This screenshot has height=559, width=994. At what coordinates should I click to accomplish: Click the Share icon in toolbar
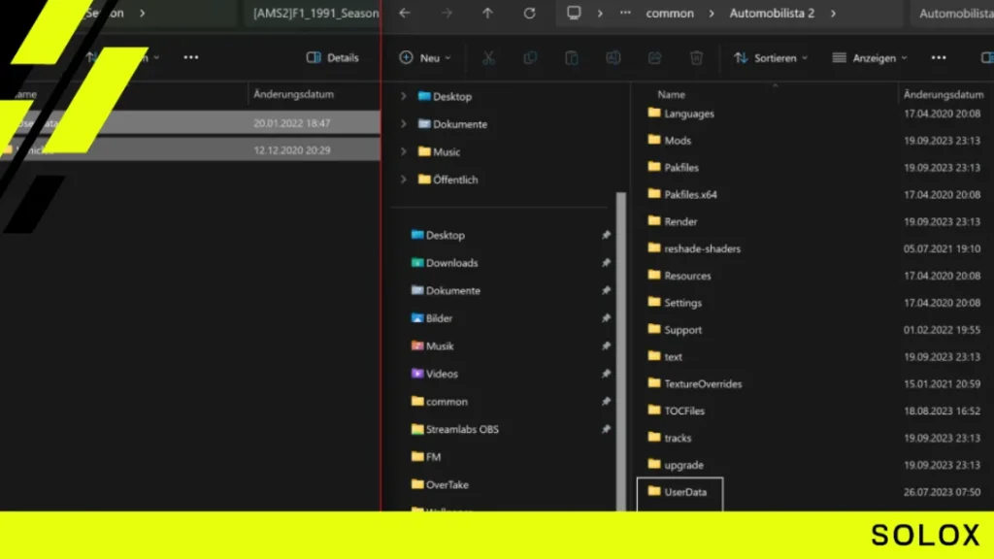pyautogui.click(x=654, y=57)
